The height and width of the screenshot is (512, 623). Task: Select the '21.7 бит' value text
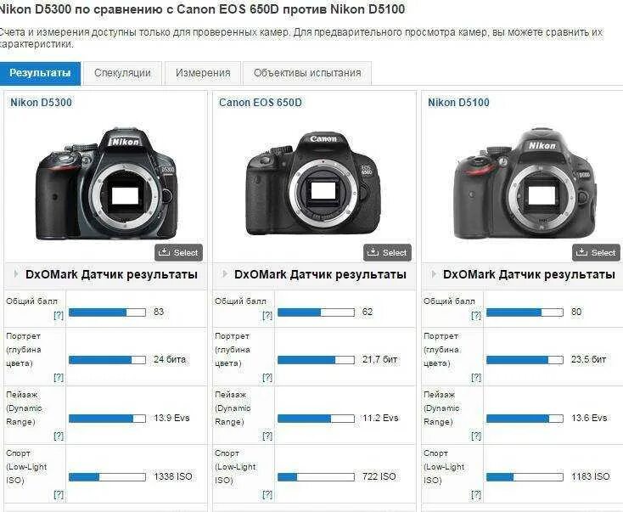pyautogui.click(x=379, y=359)
